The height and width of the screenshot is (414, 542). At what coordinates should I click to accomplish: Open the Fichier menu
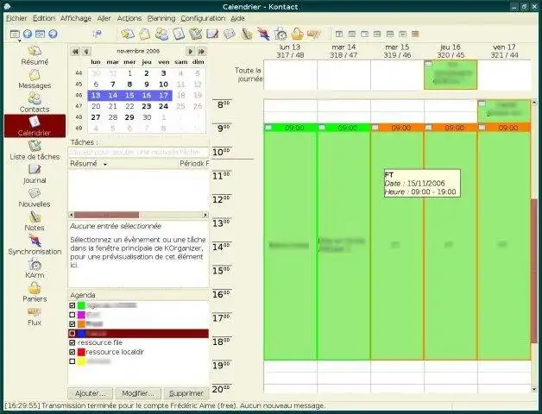point(16,18)
